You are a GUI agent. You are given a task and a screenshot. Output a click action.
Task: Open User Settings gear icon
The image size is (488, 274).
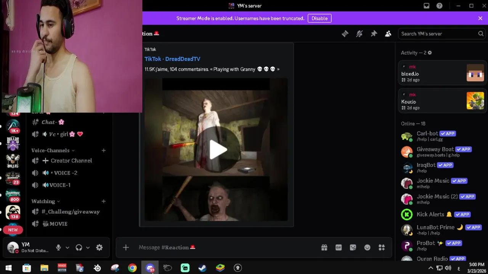click(99, 247)
